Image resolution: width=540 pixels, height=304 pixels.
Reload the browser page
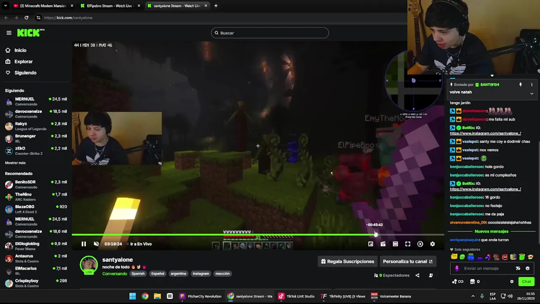(x=26, y=18)
